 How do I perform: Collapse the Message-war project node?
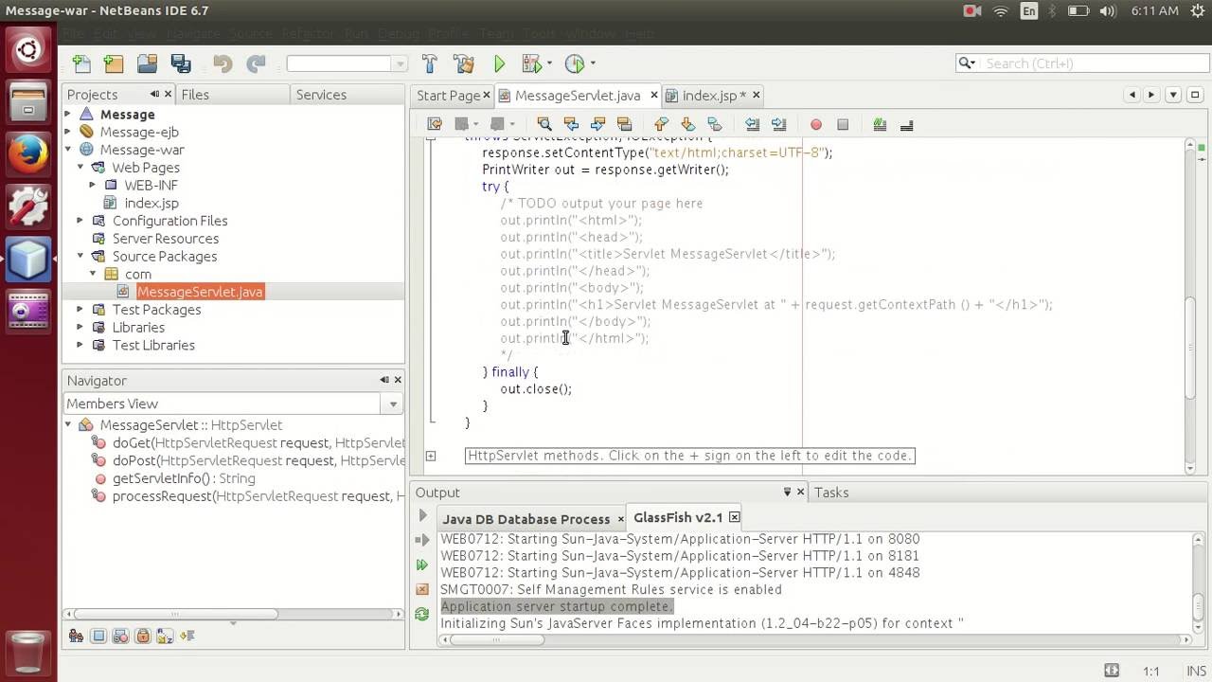[68, 150]
